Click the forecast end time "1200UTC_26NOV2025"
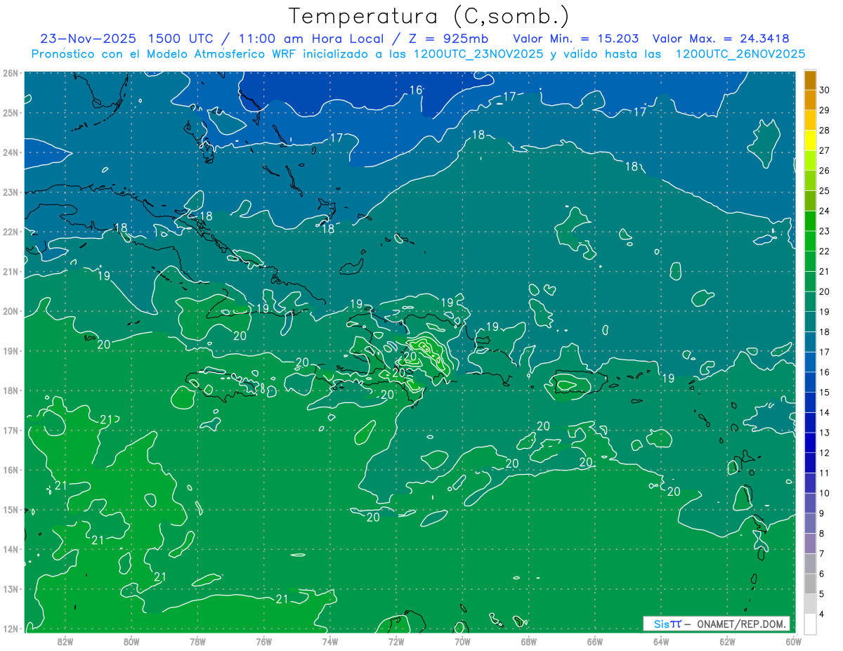 click(740, 54)
